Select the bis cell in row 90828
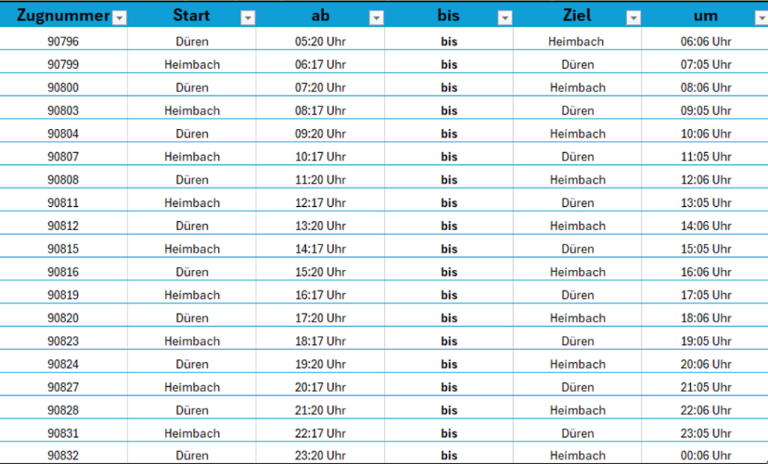Screen dimensions: 768x464 (x=448, y=410)
